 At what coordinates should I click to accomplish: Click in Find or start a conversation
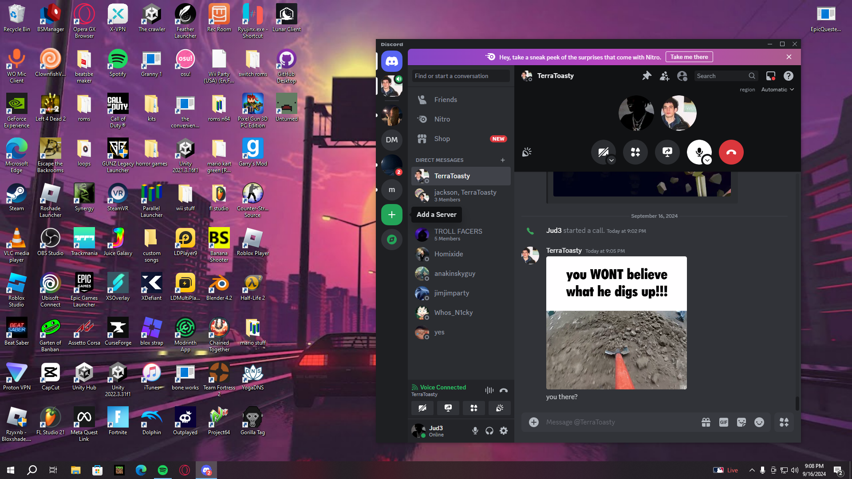tap(461, 76)
